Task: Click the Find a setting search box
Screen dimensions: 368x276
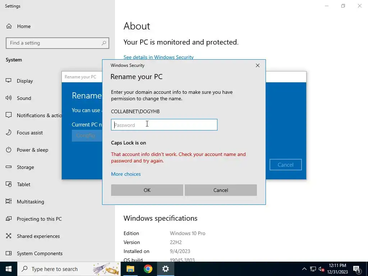Action: coord(57,43)
